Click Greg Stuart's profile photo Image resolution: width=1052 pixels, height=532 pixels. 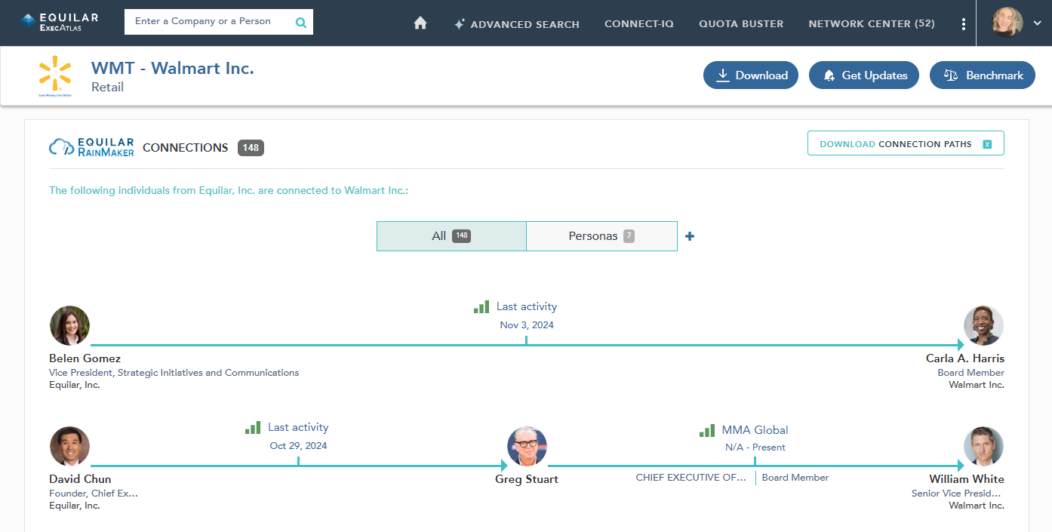click(527, 447)
